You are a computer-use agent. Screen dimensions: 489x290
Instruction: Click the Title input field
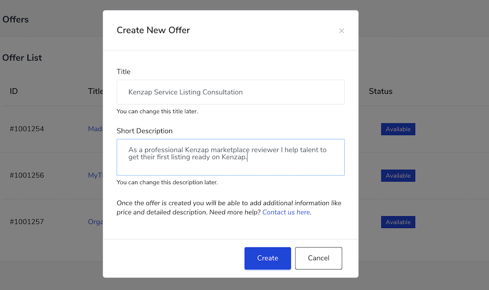pyautogui.click(x=230, y=92)
